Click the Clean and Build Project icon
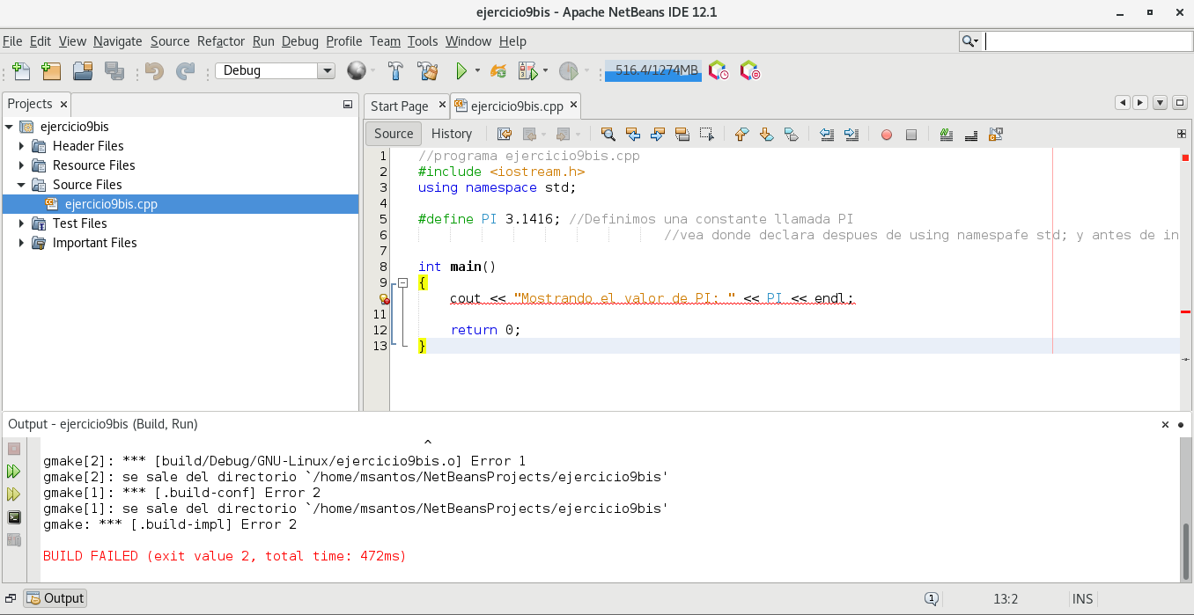Screen dimensions: 1194x615 point(428,71)
